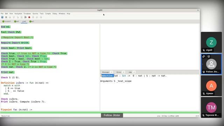Click the horizontal-lines icon beside the red button

tap(33, 17)
